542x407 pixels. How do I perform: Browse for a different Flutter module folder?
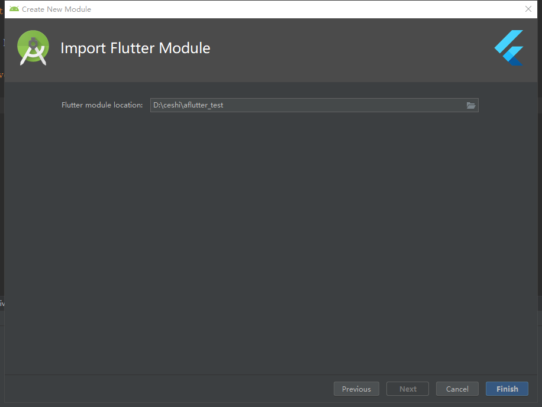471,105
